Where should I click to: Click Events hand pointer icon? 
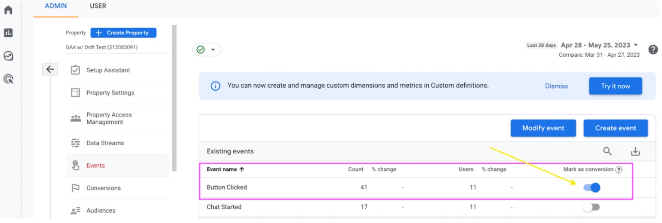75,165
